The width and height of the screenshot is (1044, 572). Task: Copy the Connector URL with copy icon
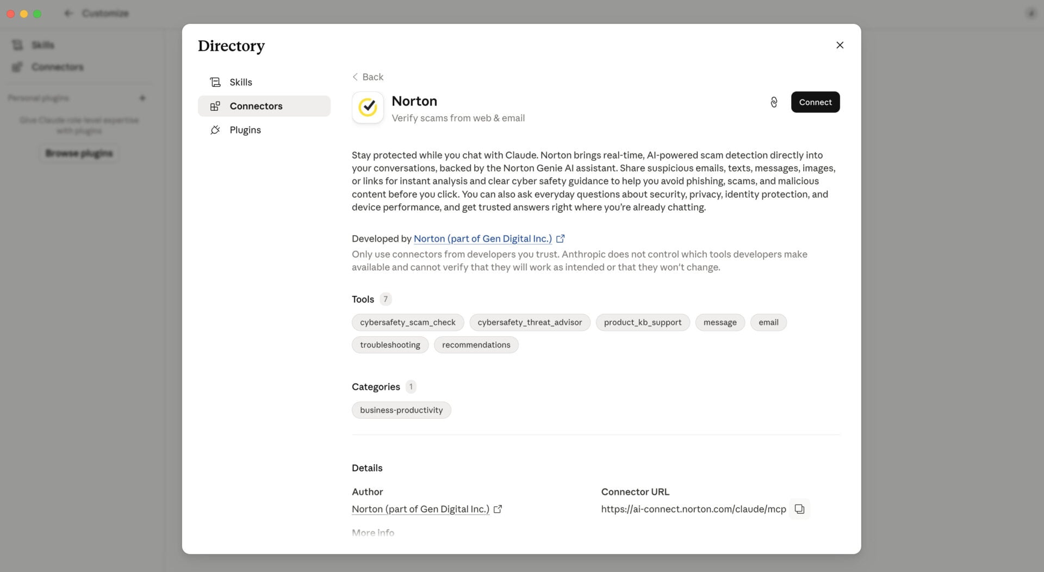tap(799, 509)
